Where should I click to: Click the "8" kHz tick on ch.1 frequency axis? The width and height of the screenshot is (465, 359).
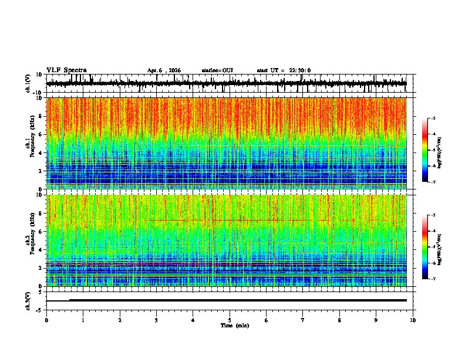(41, 116)
